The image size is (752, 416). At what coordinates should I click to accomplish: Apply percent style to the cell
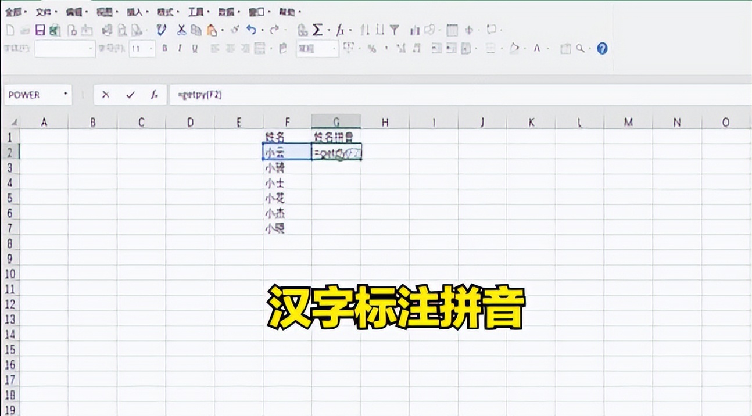[371, 49]
